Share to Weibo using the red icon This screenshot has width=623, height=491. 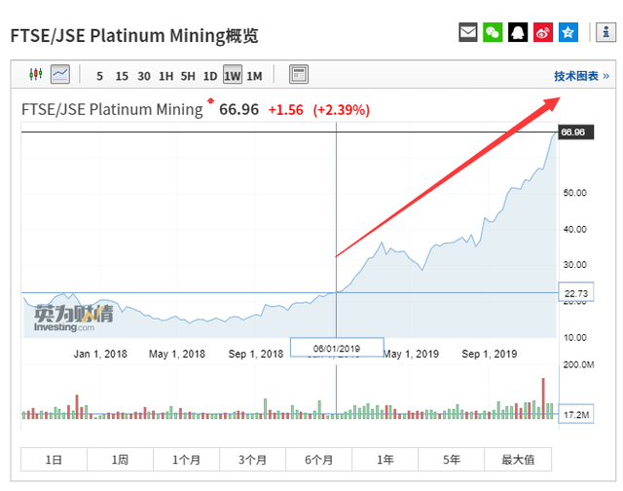tap(544, 33)
